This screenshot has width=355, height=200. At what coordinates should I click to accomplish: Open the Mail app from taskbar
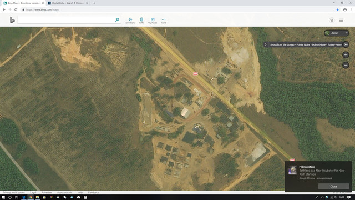click(78, 197)
